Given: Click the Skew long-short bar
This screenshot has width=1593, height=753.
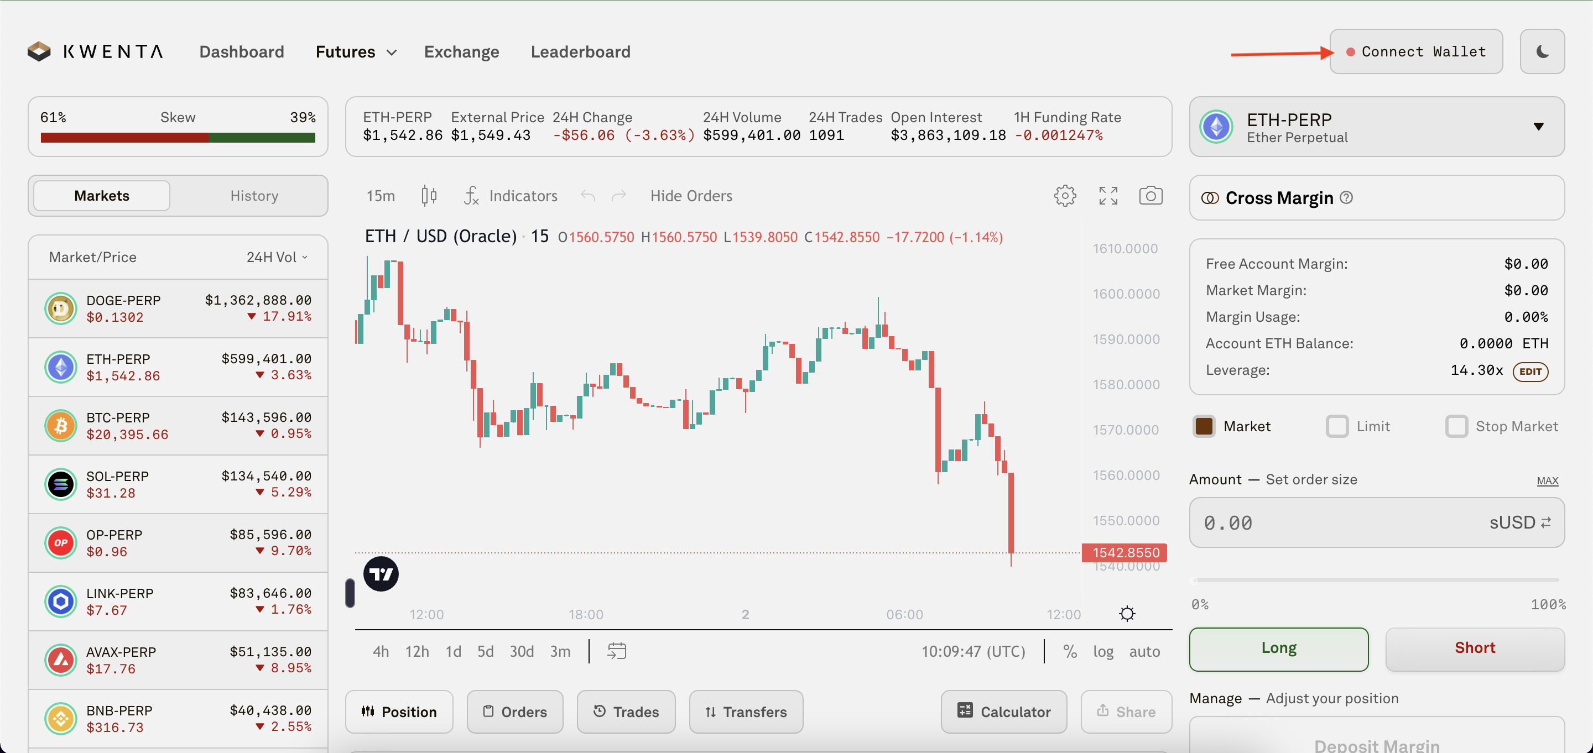Looking at the screenshot, I should (178, 138).
